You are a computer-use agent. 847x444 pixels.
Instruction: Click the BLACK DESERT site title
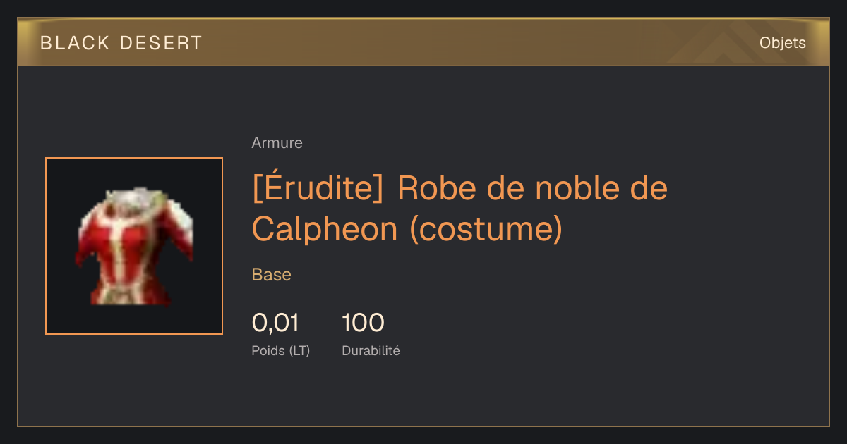pyautogui.click(x=121, y=43)
